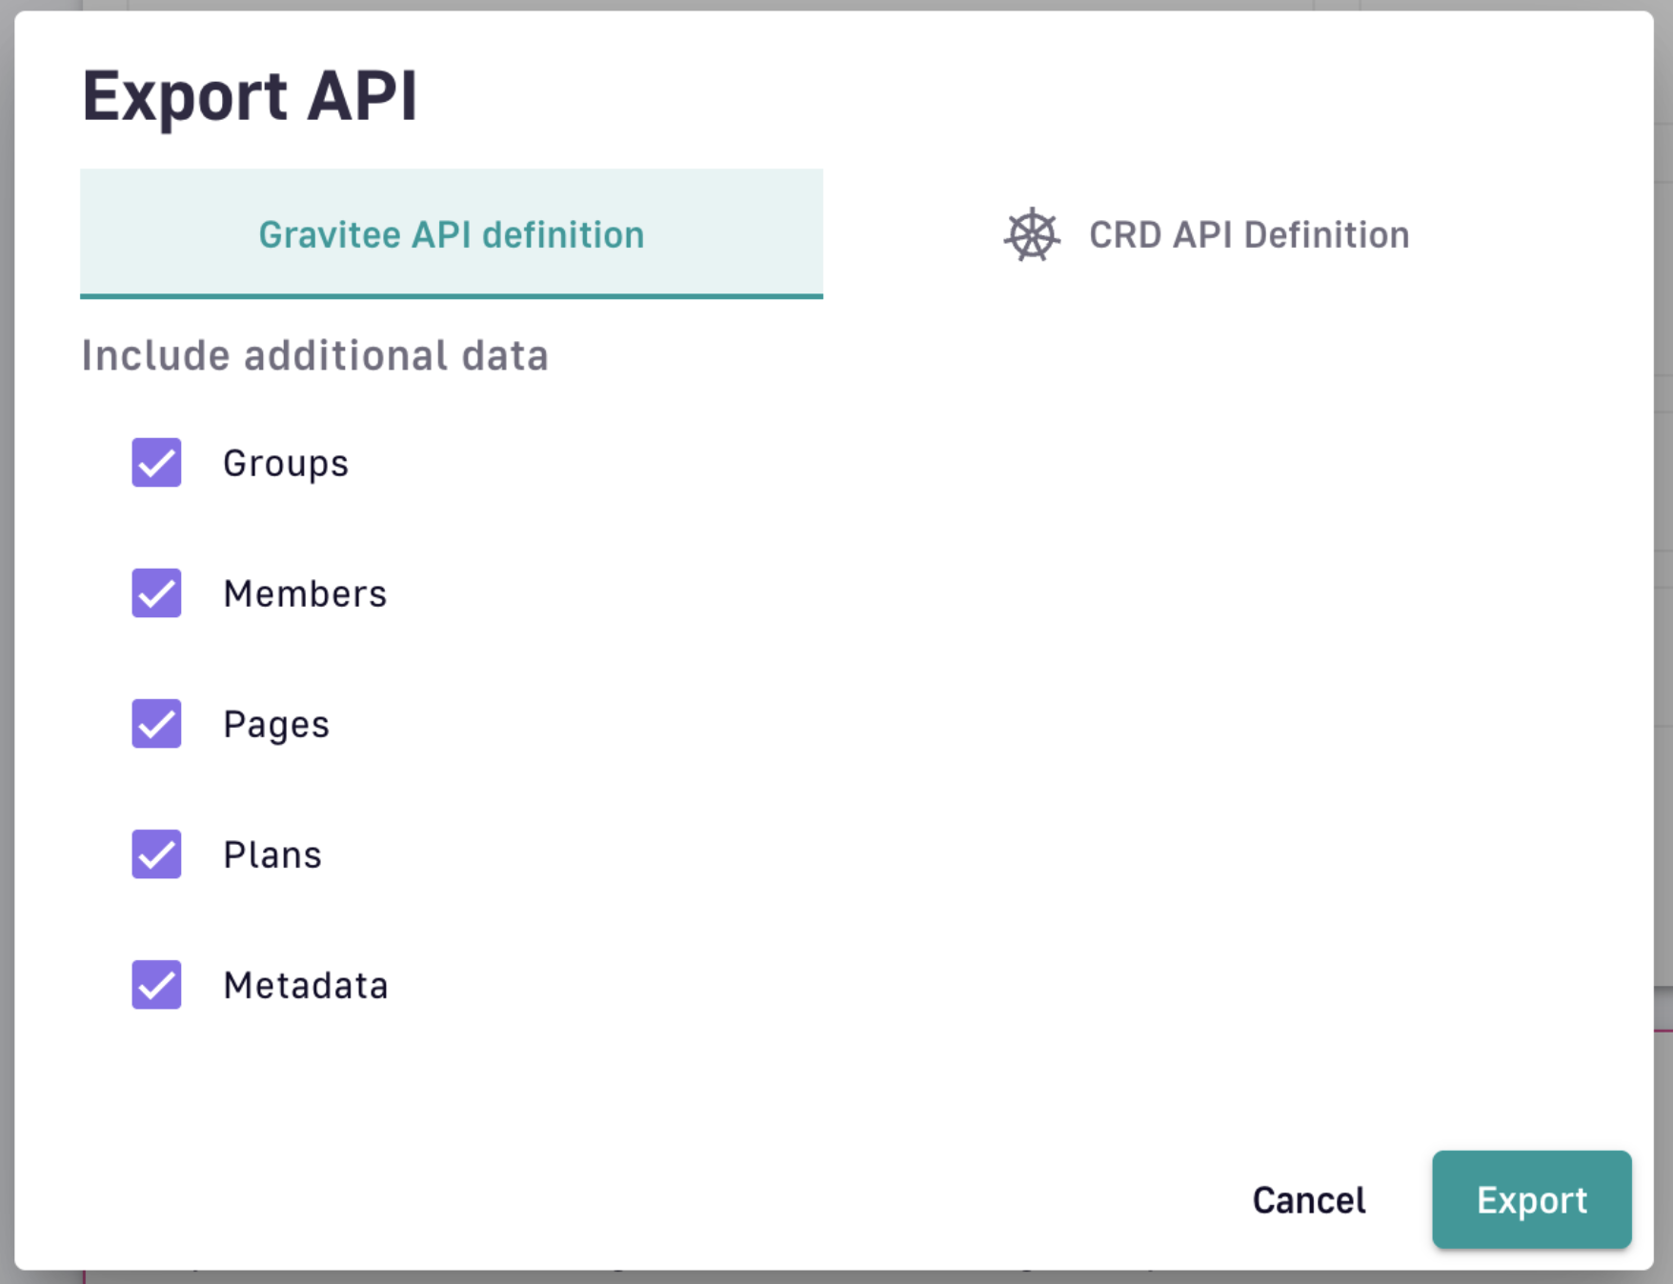
Task: Select the Gravitee API definition tab
Action: pyautogui.click(x=452, y=234)
